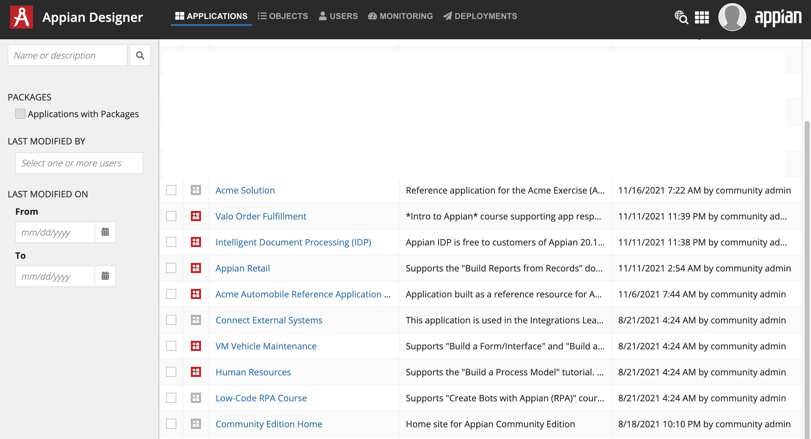The height and width of the screenshot is (439, 811).
Task: Tick the Community Edition Home row checkbox
Action: coord(171,424)
